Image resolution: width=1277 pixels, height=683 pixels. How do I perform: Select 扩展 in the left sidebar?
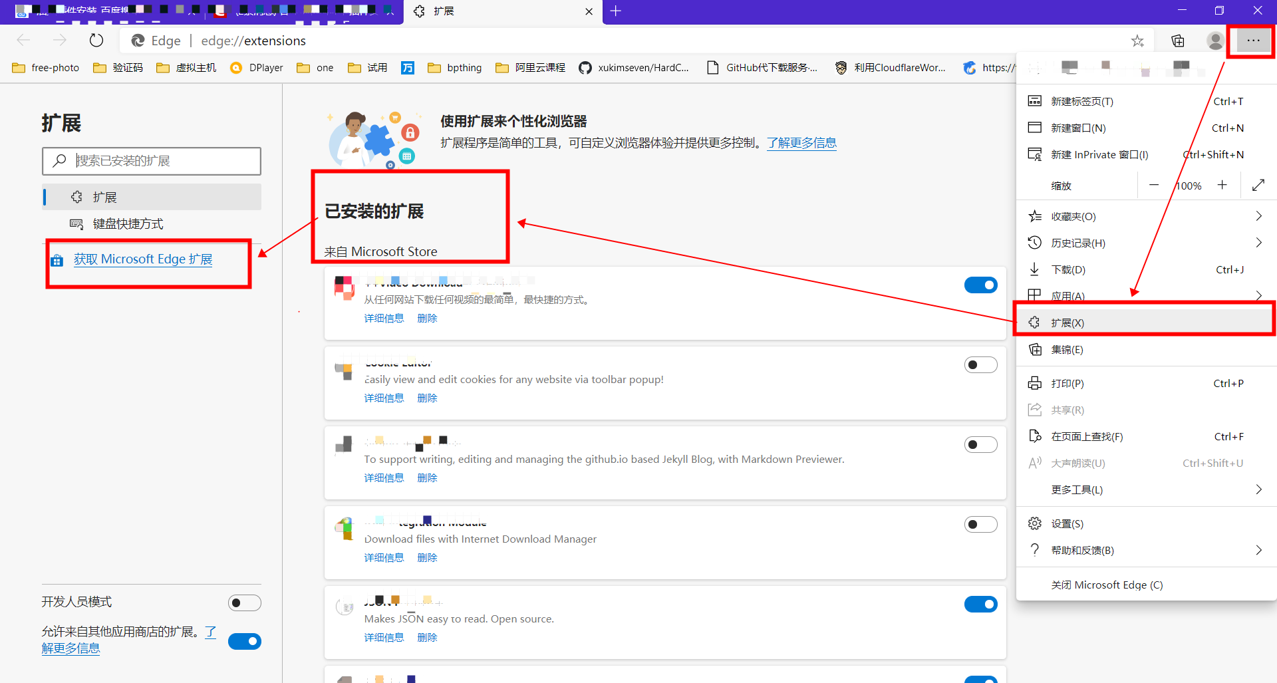click(152, 198)
